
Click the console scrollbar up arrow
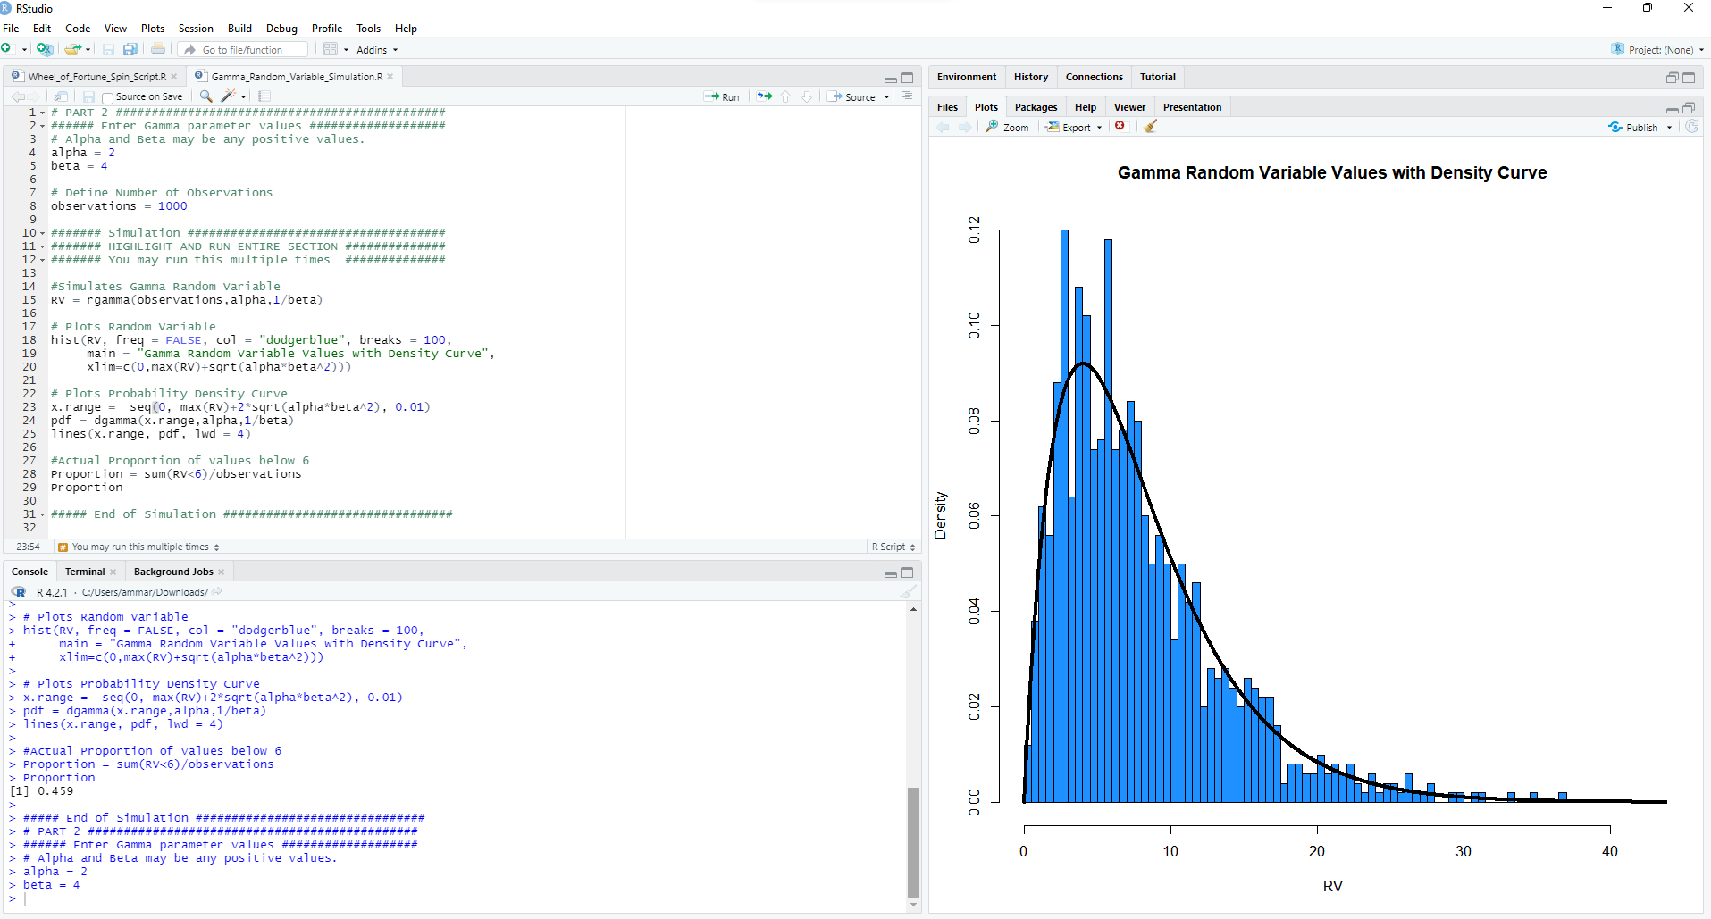coord(913,609)
